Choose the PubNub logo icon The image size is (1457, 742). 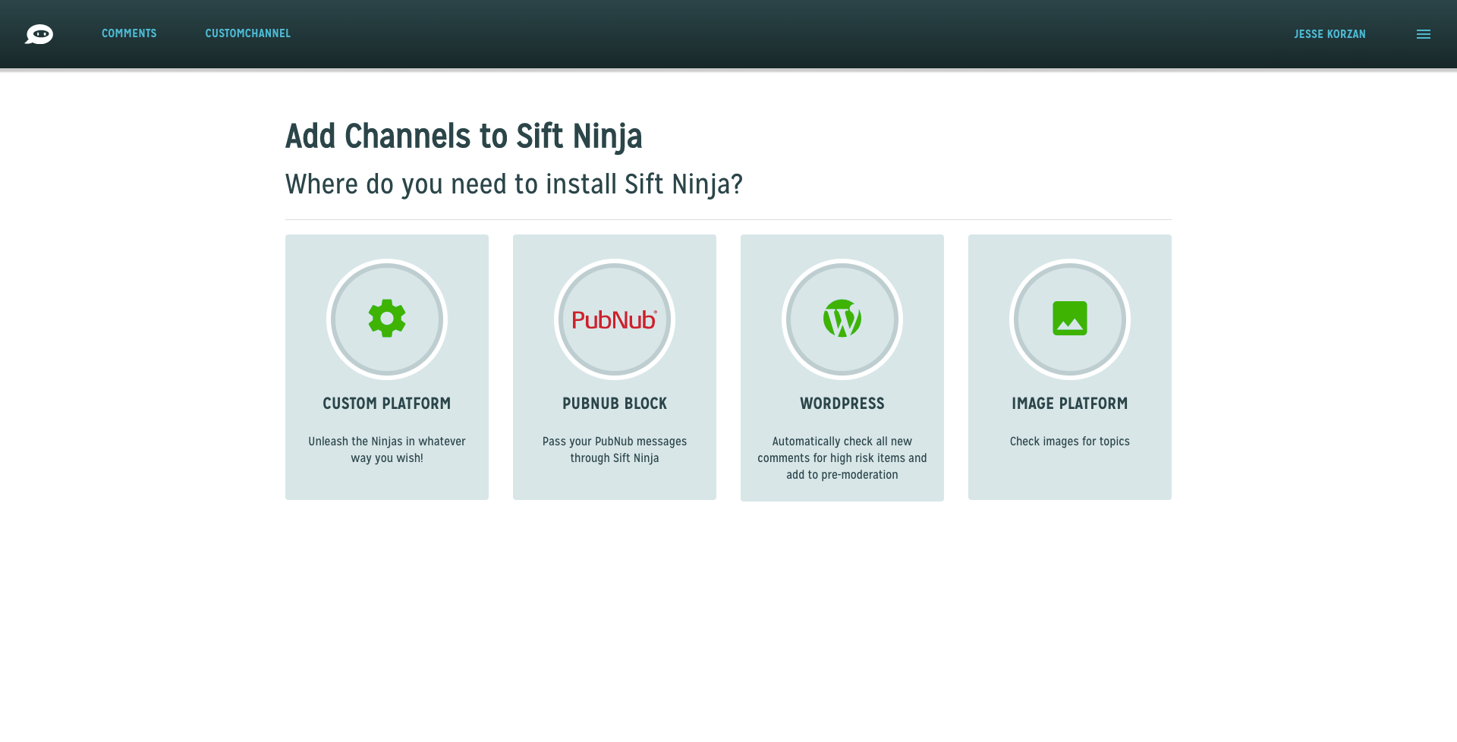pos(615,319)
